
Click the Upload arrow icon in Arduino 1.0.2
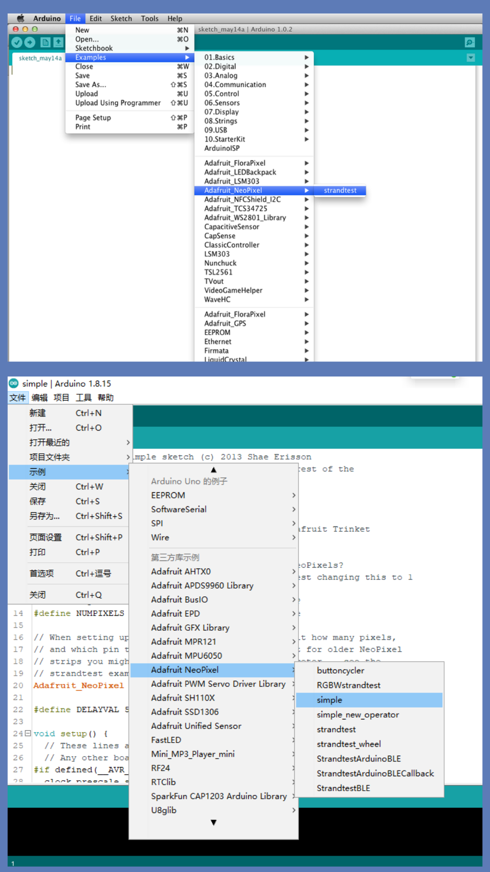(x=29, y=42)
